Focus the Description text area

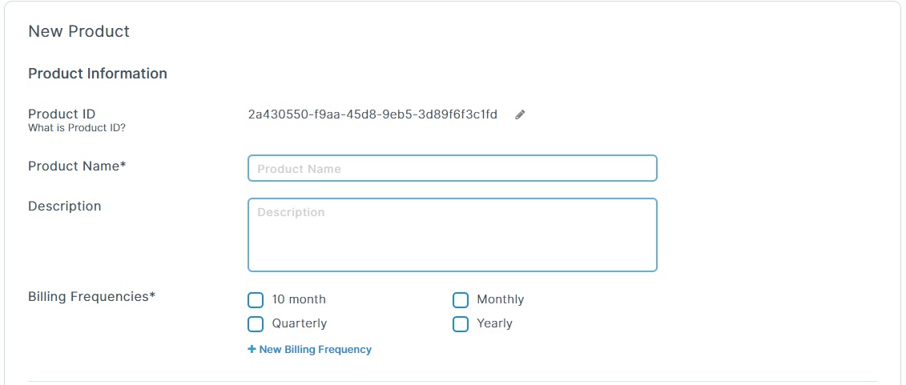pos(453,235)
